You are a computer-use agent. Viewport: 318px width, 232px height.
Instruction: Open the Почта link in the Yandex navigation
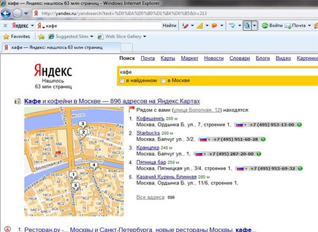point(148,58)
